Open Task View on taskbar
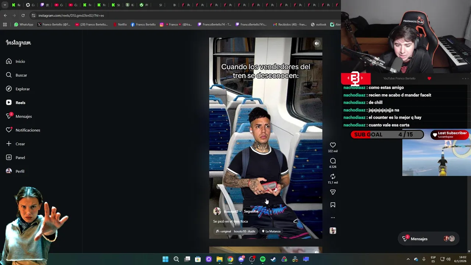 point(187,259)
